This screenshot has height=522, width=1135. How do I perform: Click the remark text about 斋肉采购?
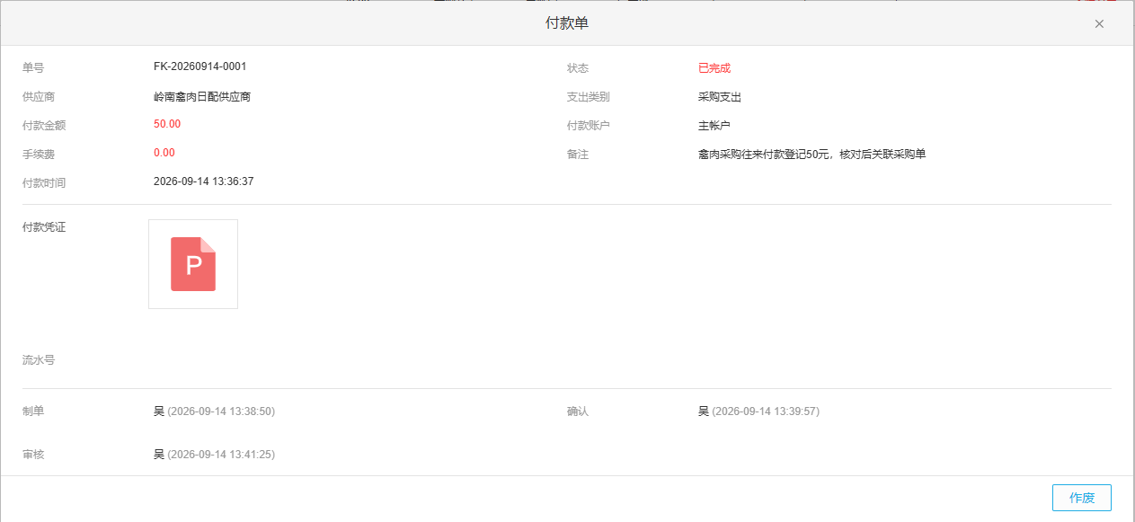[812, 155]
